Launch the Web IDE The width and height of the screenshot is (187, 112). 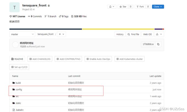[x=147, y=34]
